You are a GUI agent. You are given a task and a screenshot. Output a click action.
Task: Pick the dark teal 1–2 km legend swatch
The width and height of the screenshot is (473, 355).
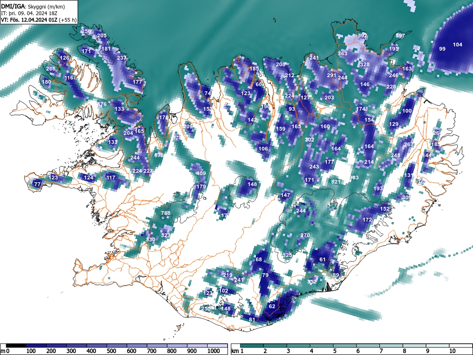click(x=252, y=346)
